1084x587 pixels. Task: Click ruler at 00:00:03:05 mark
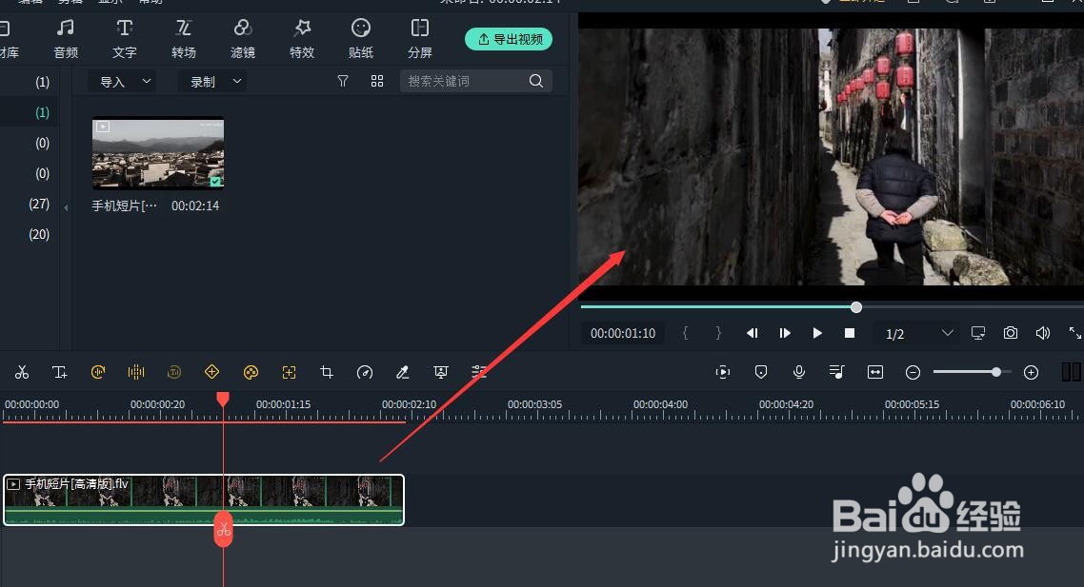point(534,404)
